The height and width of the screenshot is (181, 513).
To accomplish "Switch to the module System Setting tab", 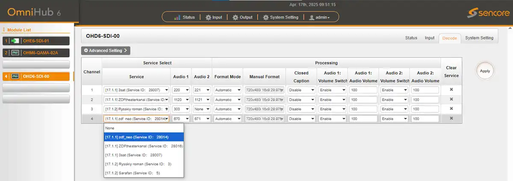I will pos(479,38).
